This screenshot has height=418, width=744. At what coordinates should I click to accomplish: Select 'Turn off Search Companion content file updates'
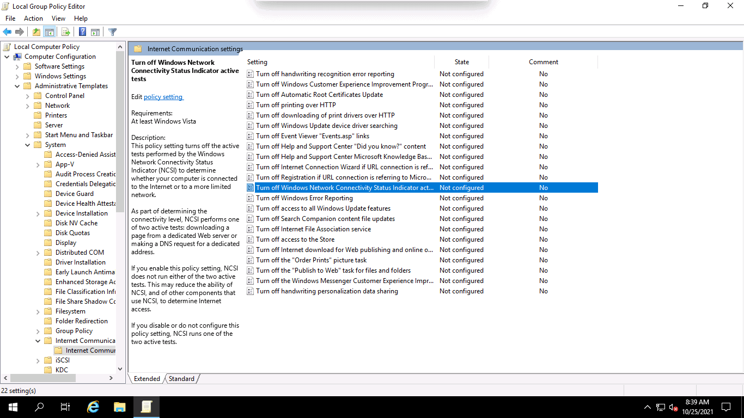pyautogui.click(x=325, y=219)
